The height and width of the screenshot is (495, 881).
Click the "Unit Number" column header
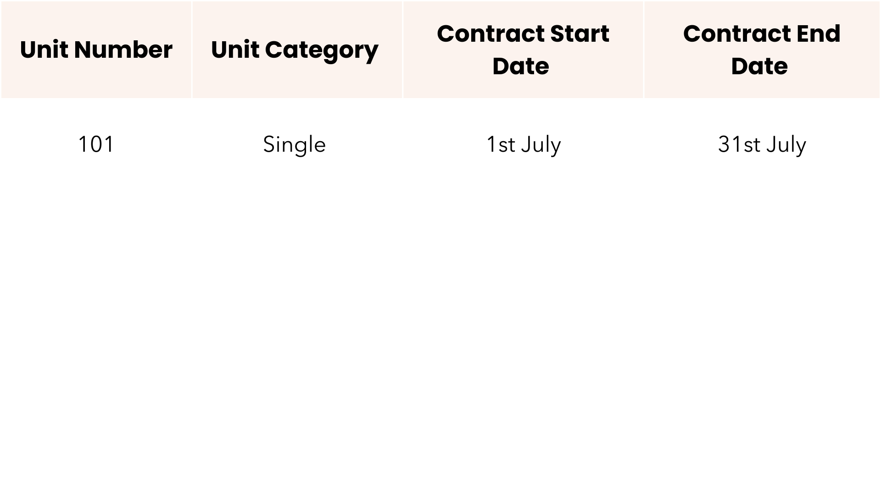[96, 49]
